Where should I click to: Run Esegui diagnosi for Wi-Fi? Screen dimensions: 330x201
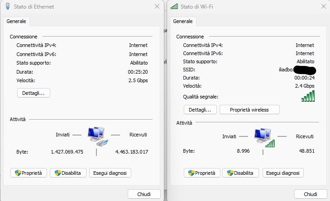[283, 173]
